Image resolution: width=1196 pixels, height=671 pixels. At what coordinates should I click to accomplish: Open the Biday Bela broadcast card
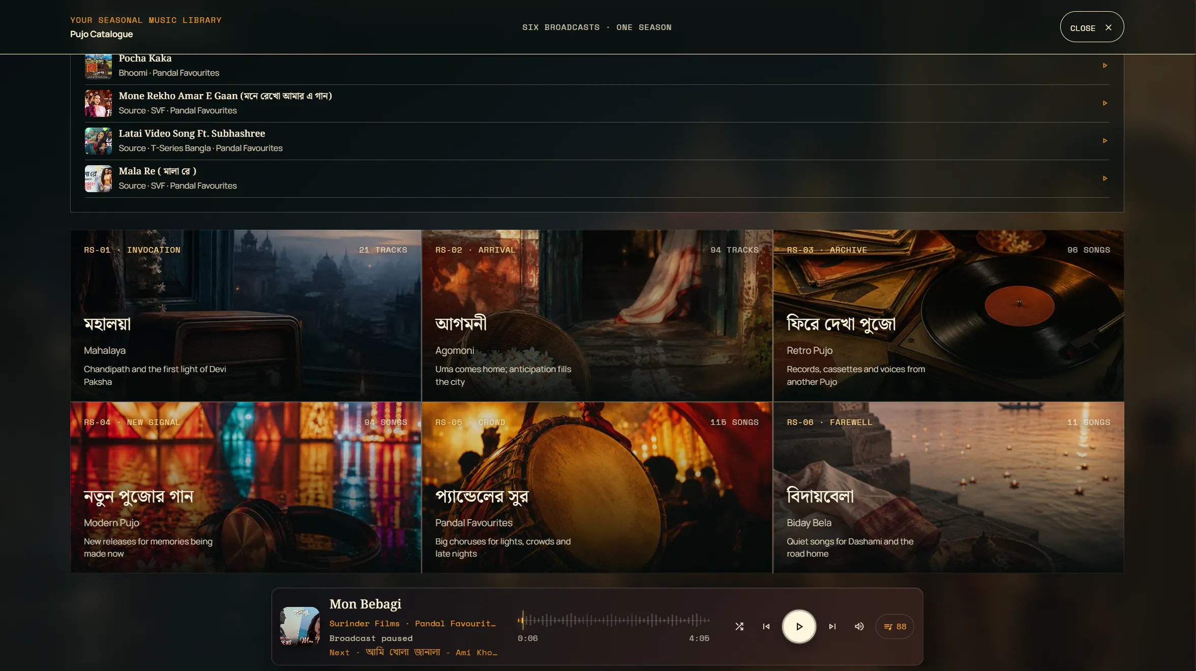pos(948,487)
